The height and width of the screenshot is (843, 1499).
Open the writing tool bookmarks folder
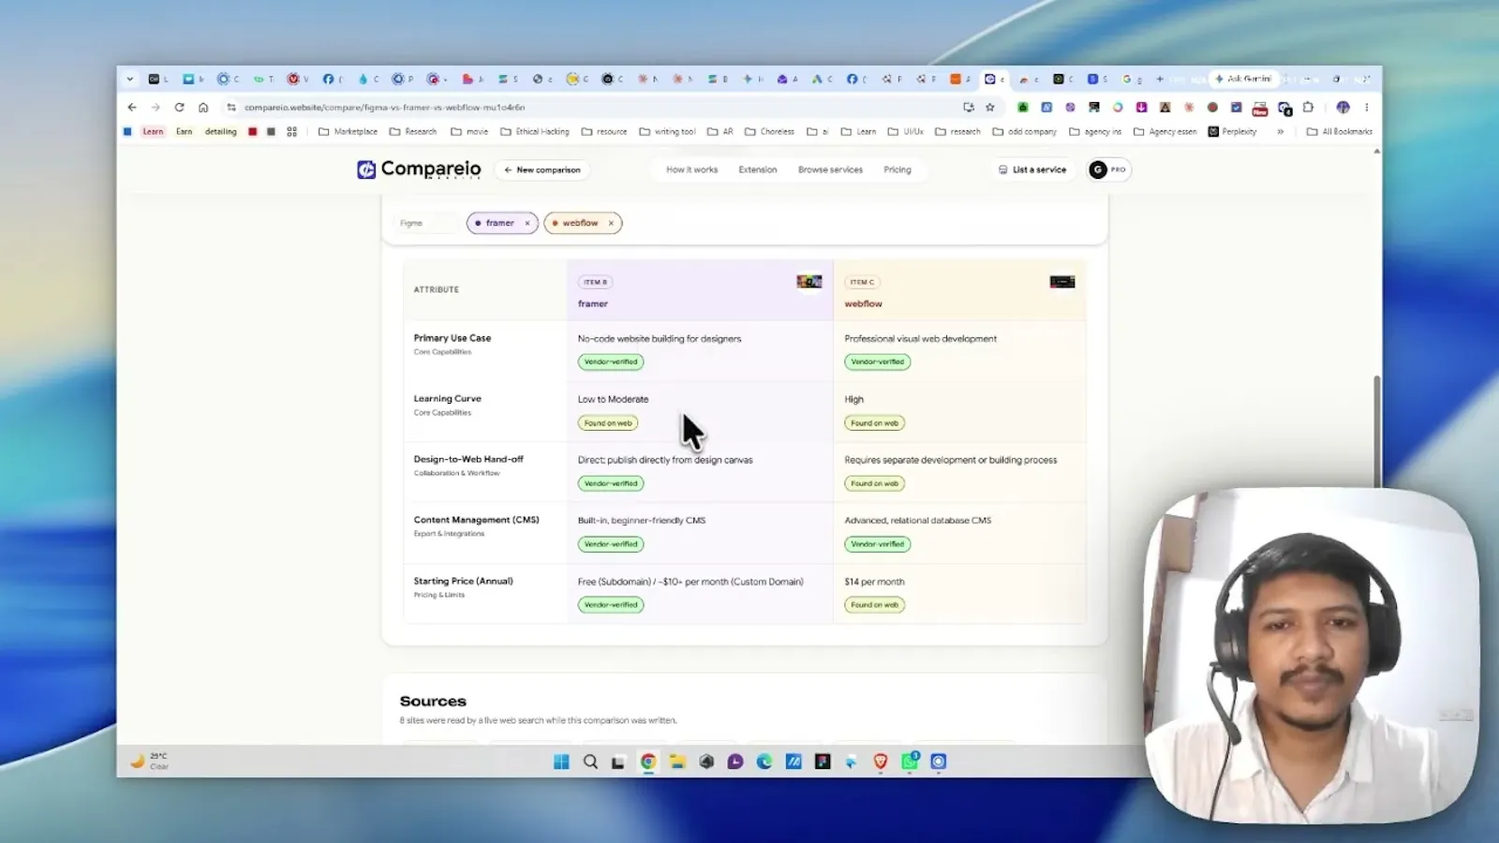click(x=667, y=132)
